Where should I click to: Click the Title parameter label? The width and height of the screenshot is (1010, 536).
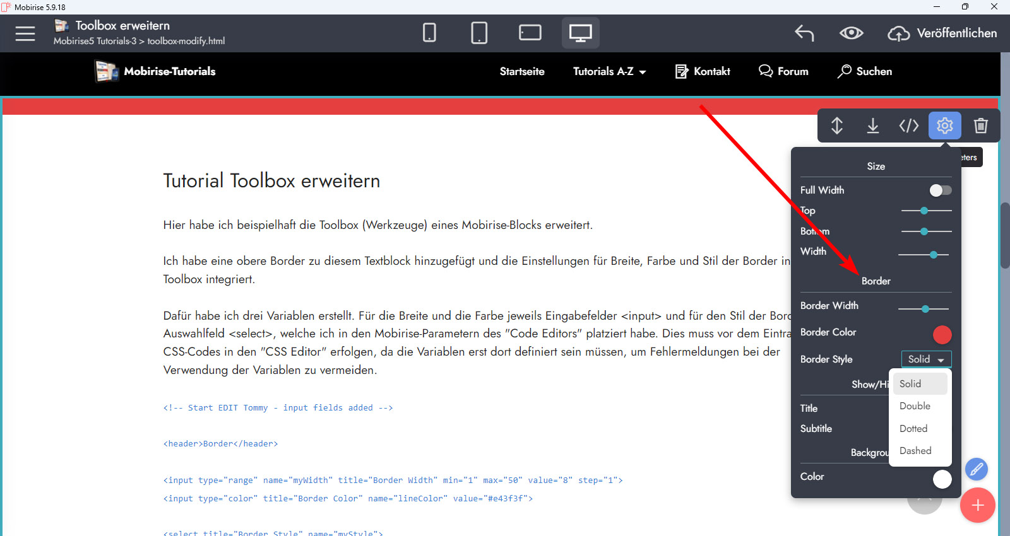pyautogui.click(x=809, y=409)
